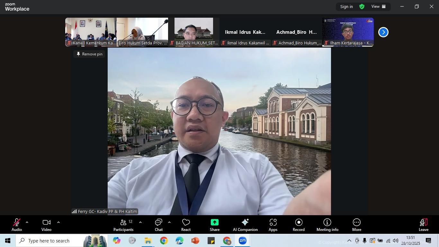Unmute the microphone via Audio button
Screen dimensions: 439x247
pyautogui.click(x=17, y=224)
